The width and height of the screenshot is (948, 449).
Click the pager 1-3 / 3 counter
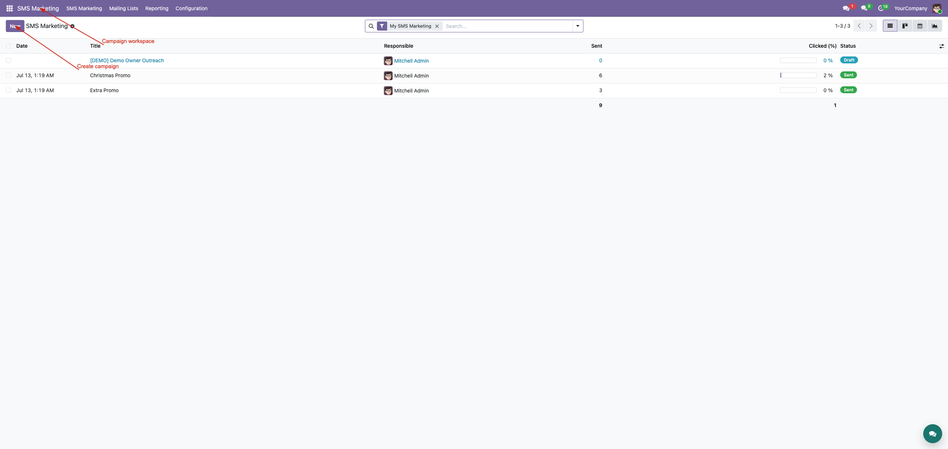click(843, 26)
